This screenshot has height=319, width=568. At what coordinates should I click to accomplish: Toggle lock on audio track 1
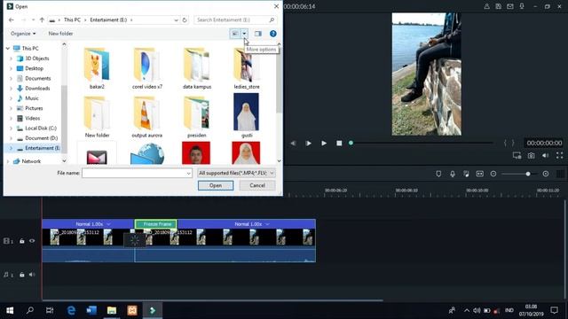22,275
